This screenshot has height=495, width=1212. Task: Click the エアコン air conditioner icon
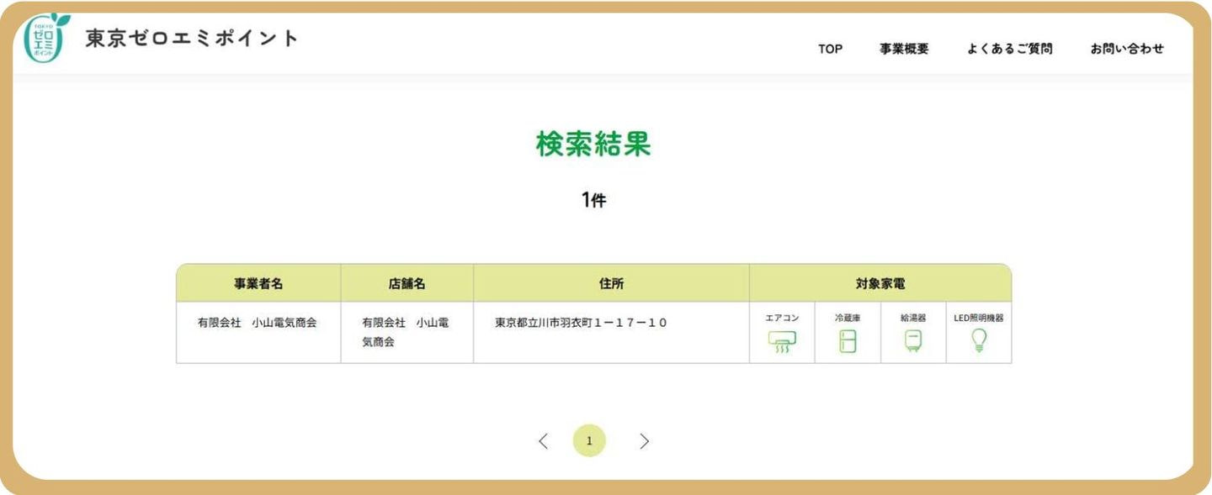pos(781,340)
